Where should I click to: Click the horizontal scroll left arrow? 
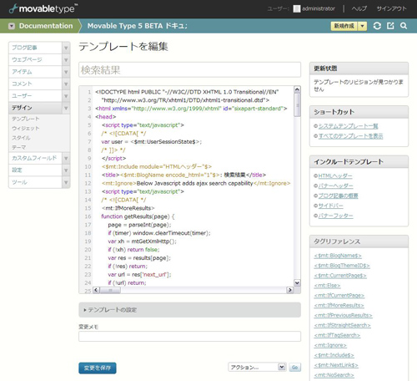click(96, 290)
